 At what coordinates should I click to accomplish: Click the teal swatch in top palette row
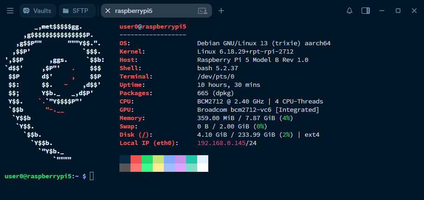click(192, 159)
